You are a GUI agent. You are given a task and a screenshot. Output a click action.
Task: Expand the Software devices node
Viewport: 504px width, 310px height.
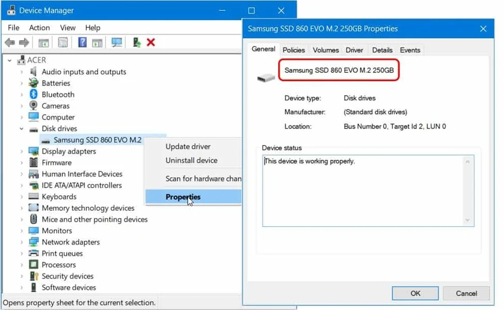point(22,287)
